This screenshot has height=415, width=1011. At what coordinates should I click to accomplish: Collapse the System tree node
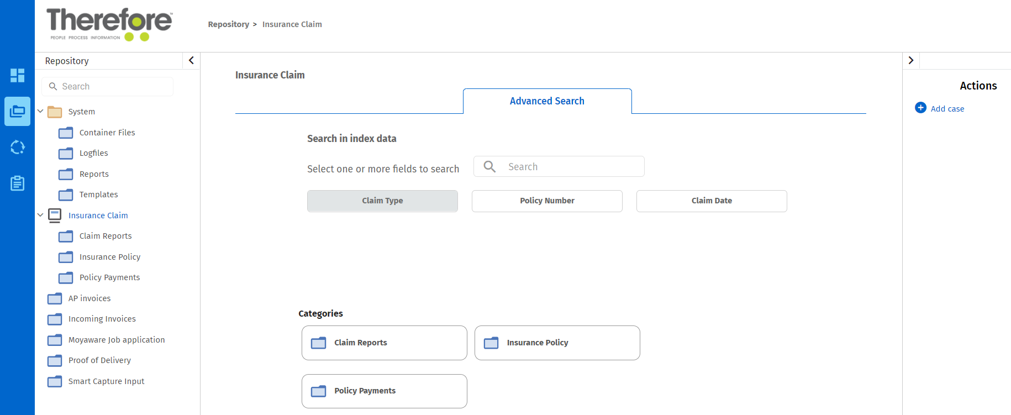coord(40,111)
